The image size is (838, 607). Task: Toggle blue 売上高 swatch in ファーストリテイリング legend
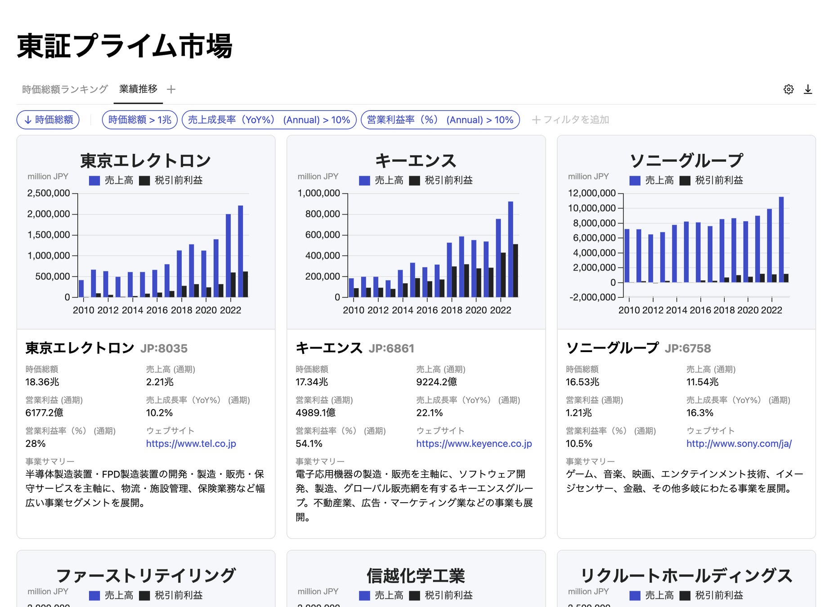click(x=94, y=595)
